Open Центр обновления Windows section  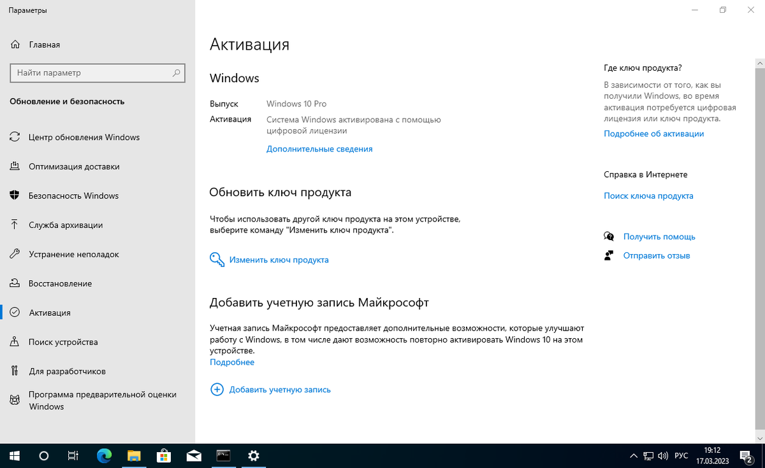84,137
